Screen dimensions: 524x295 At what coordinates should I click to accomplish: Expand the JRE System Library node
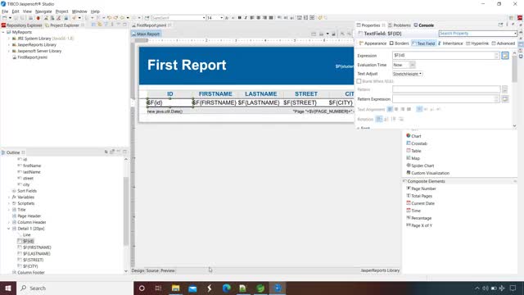pos(9,39)
